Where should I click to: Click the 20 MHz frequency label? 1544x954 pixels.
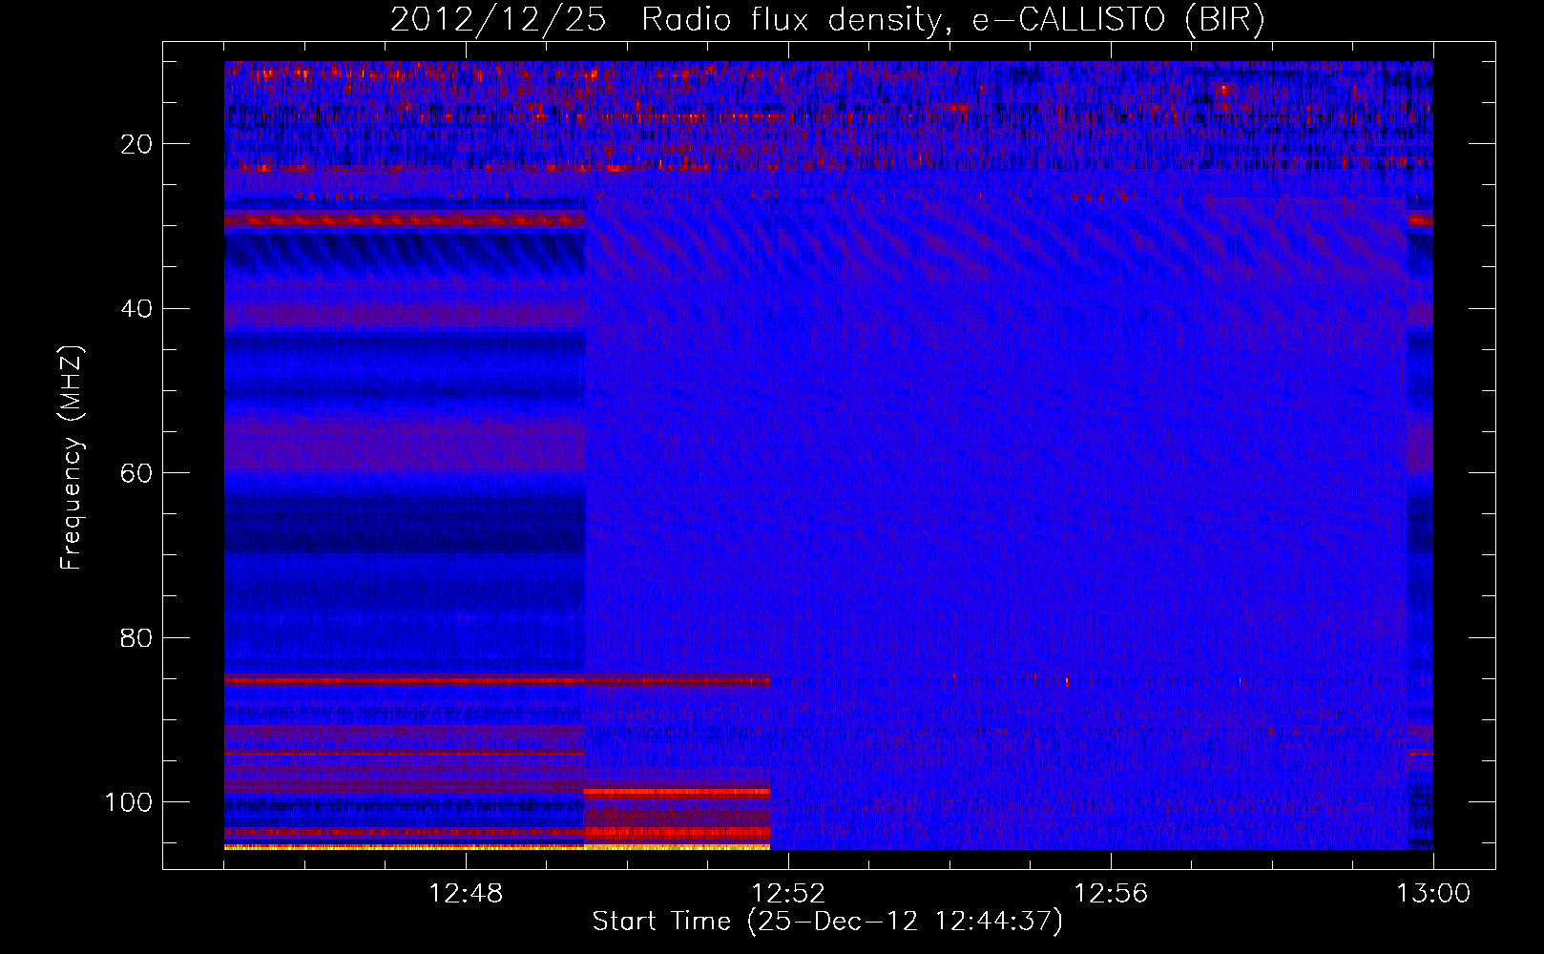[x=136, y=144]
